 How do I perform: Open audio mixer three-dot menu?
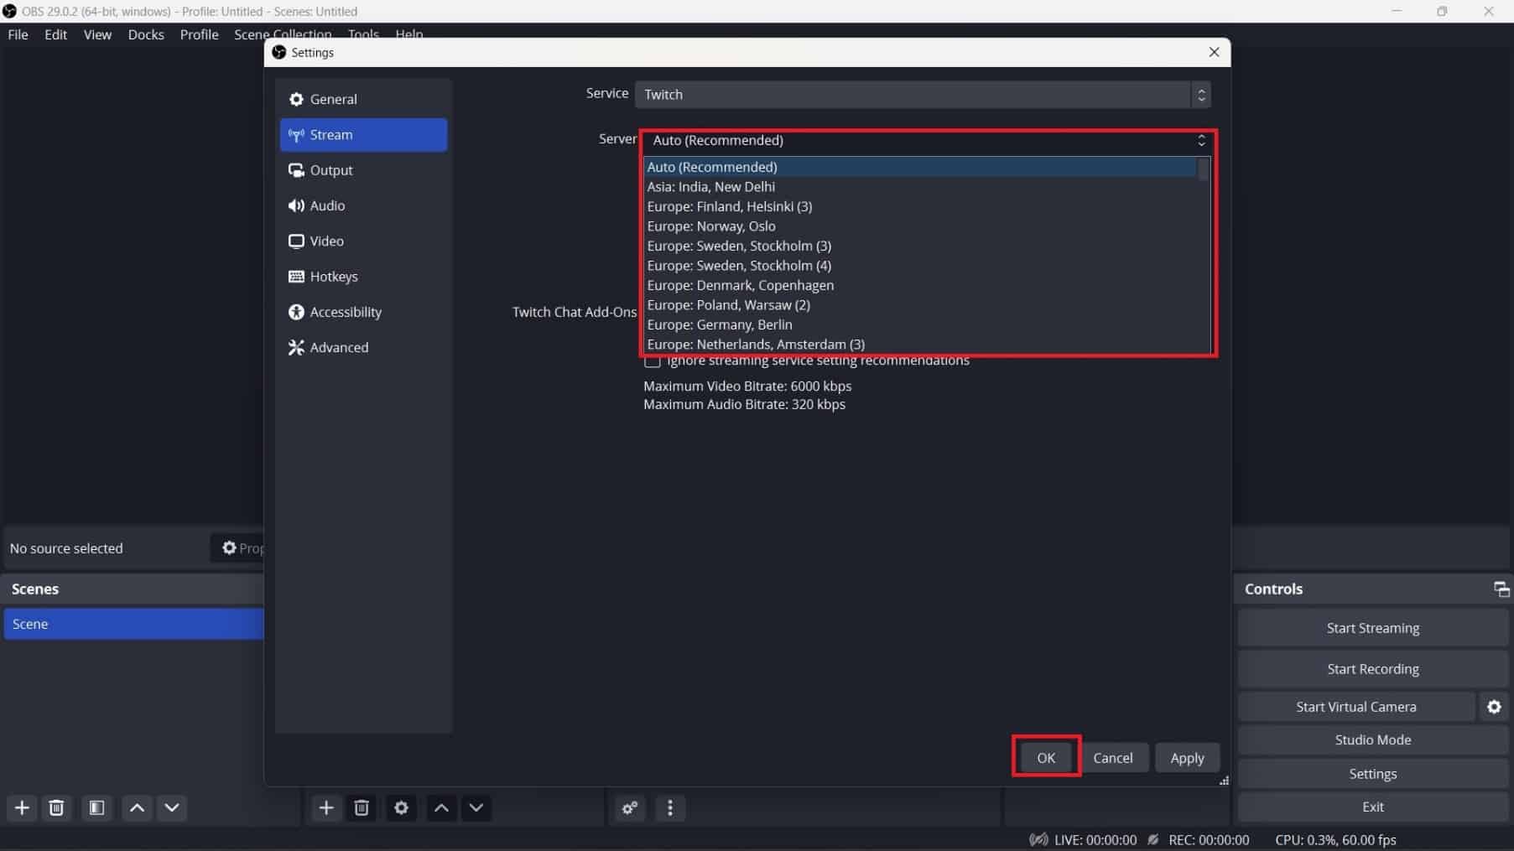pyautogui.click(x=669, y=808)
